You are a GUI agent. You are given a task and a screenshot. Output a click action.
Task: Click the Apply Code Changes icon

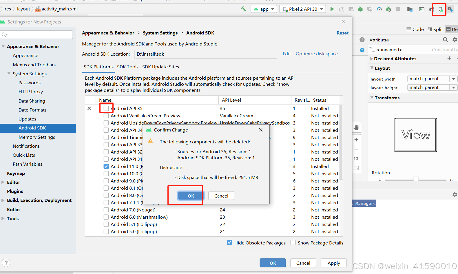[351, 9]
